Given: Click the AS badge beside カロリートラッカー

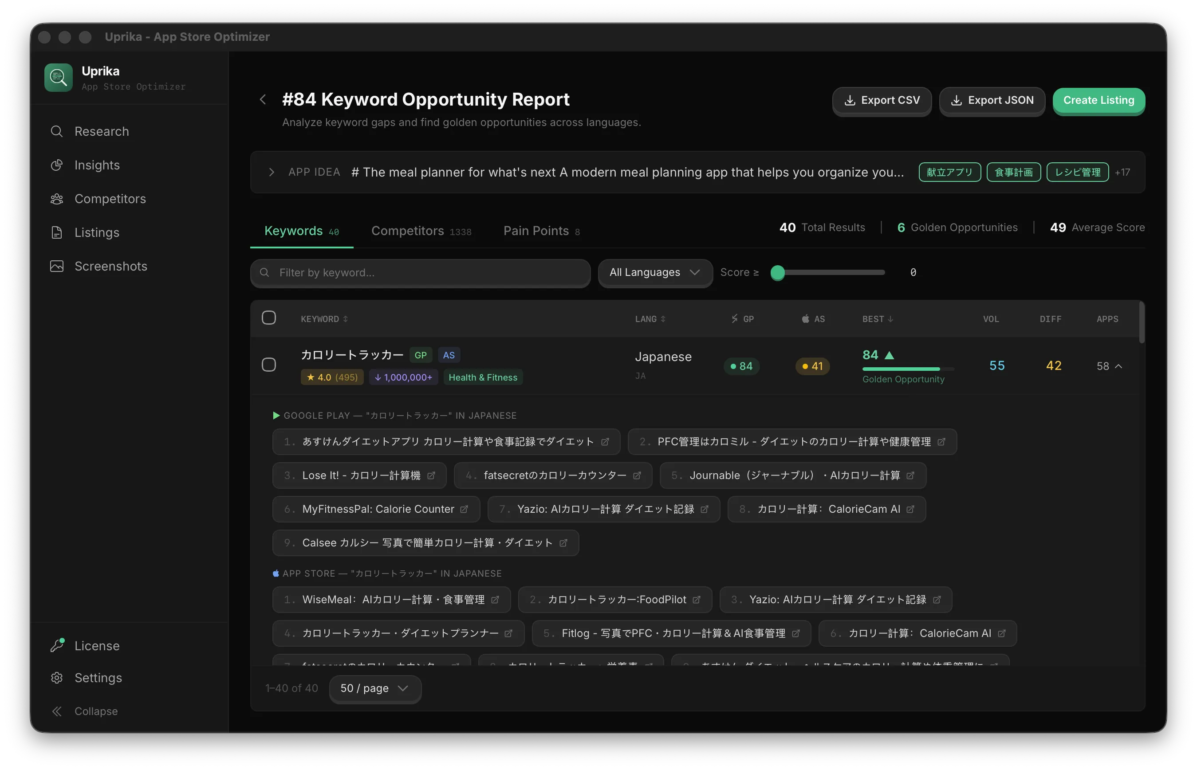Looking at the screenshot, I should pyautogui.click(x=449, y=355).
